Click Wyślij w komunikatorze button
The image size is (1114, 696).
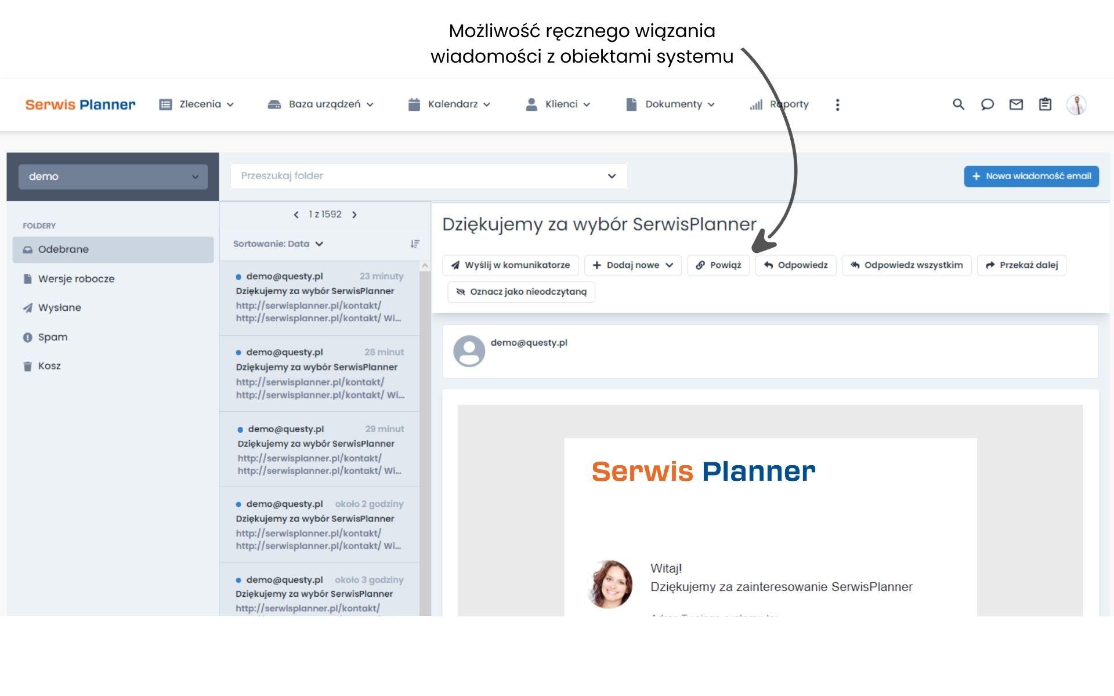(x=510, y=265)
